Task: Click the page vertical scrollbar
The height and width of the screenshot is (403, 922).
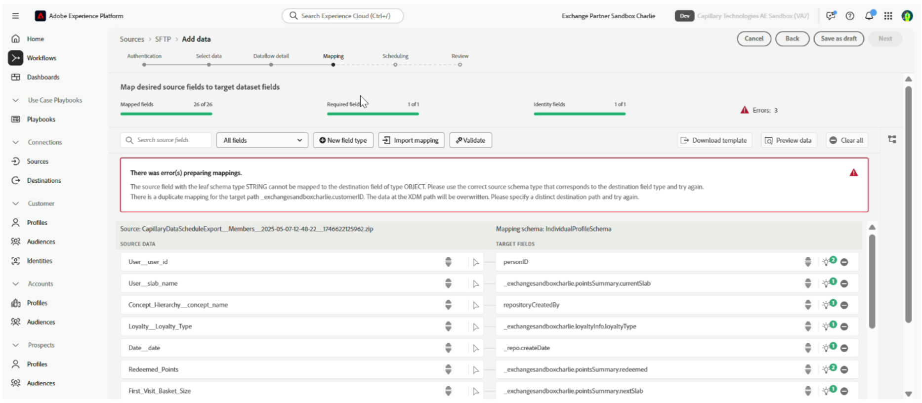Action: (x=908, y=204)
